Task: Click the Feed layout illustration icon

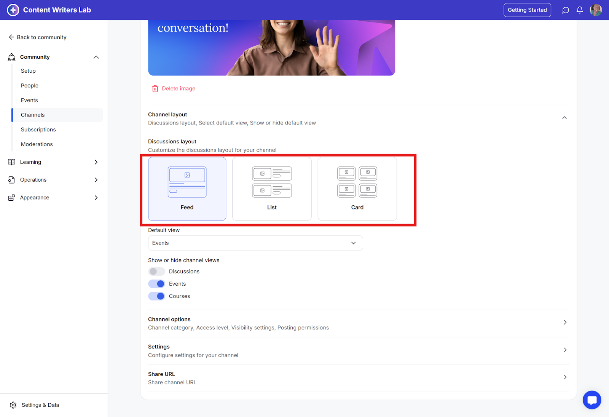Action: tap(187, 182)
